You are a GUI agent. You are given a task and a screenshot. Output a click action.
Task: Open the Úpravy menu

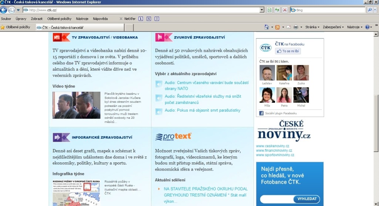pos(21,18)
